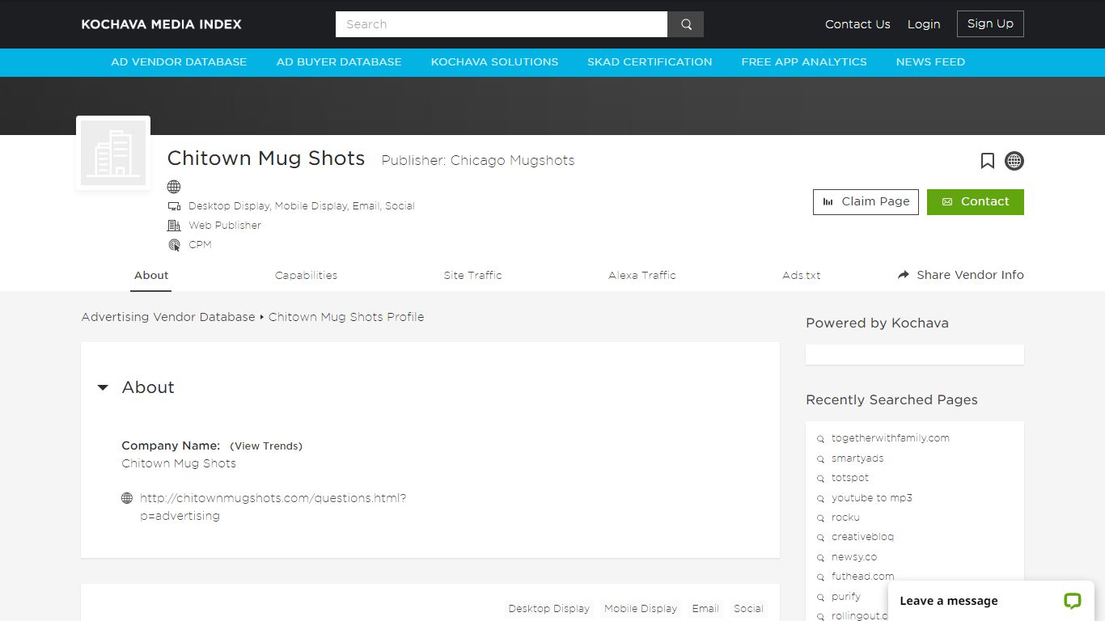
Task: Click the Social tag
Action: pos(747,609)
